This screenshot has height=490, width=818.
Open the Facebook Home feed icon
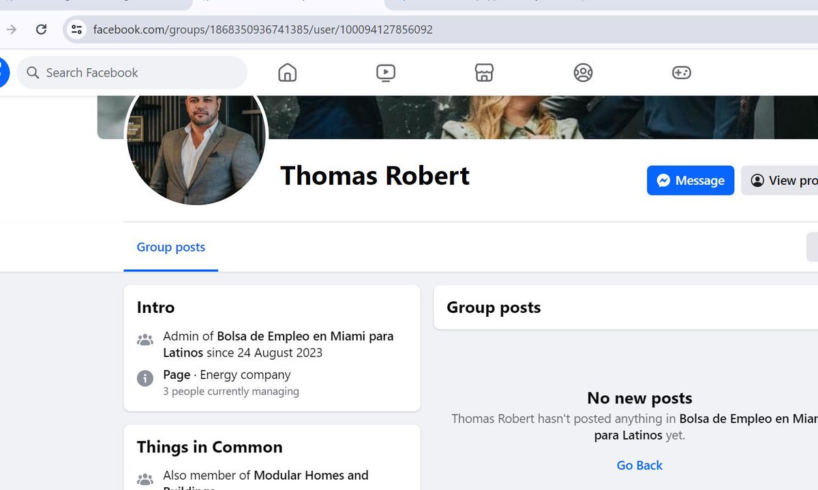tap(287, 72)
